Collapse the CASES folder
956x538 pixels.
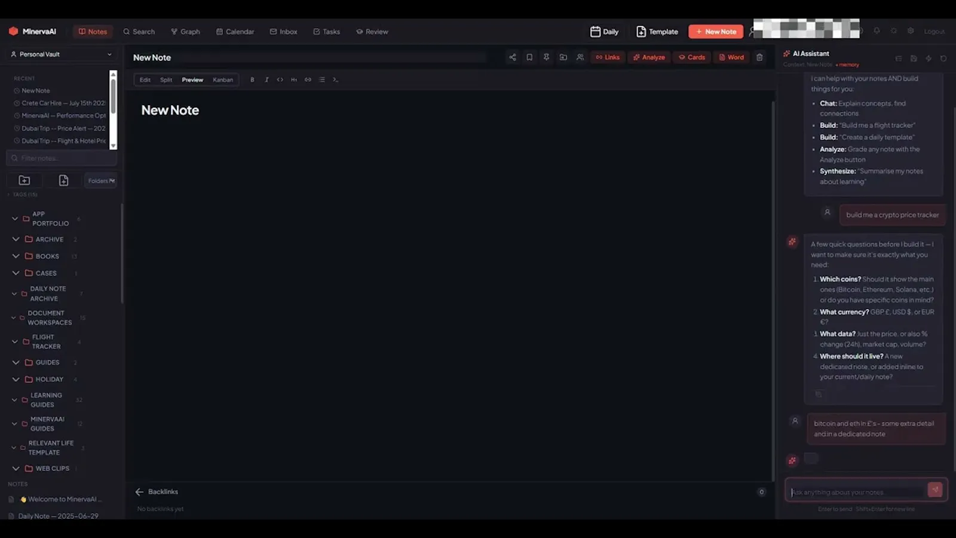point(16,273)
